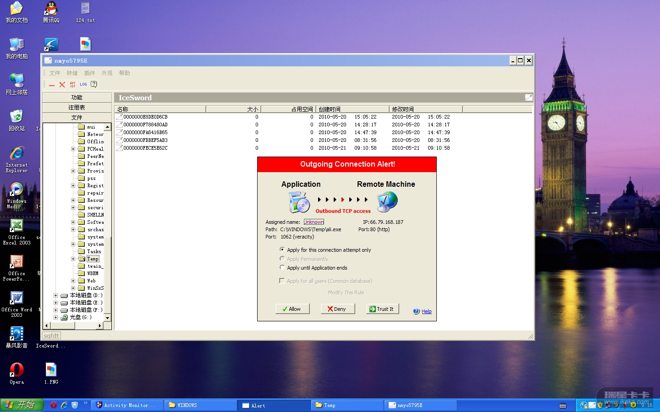Select the 'Apply Permanently' radio option

282,259
